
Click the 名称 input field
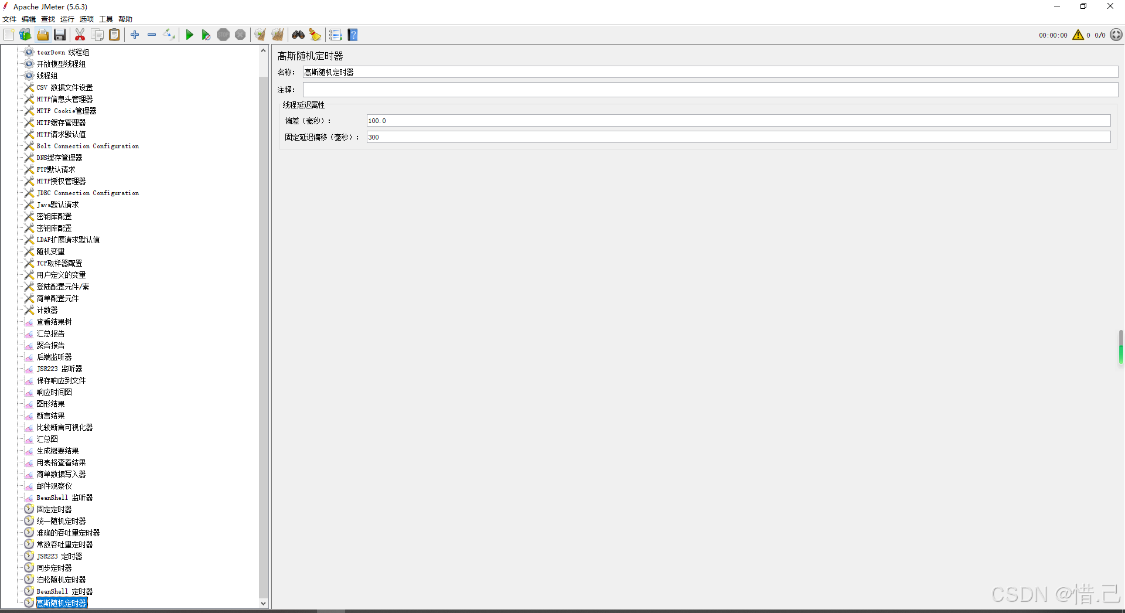click(x=710, y=72)
